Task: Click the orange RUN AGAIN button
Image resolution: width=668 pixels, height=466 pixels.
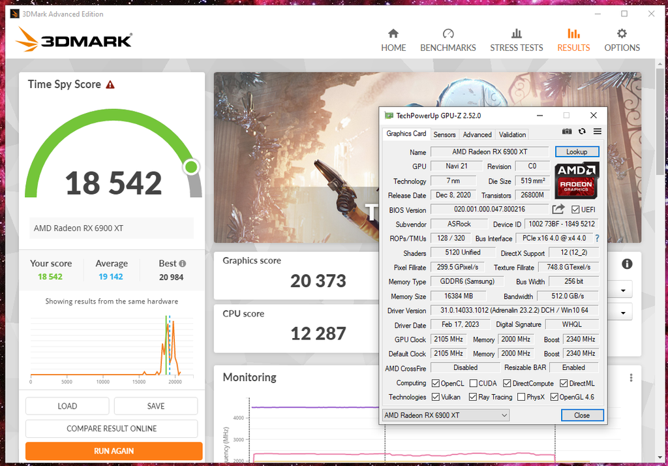Action: pyautogui.click(x=114, y=451)
